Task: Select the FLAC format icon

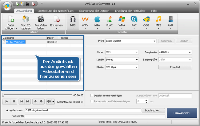Action: pos(110,19)
